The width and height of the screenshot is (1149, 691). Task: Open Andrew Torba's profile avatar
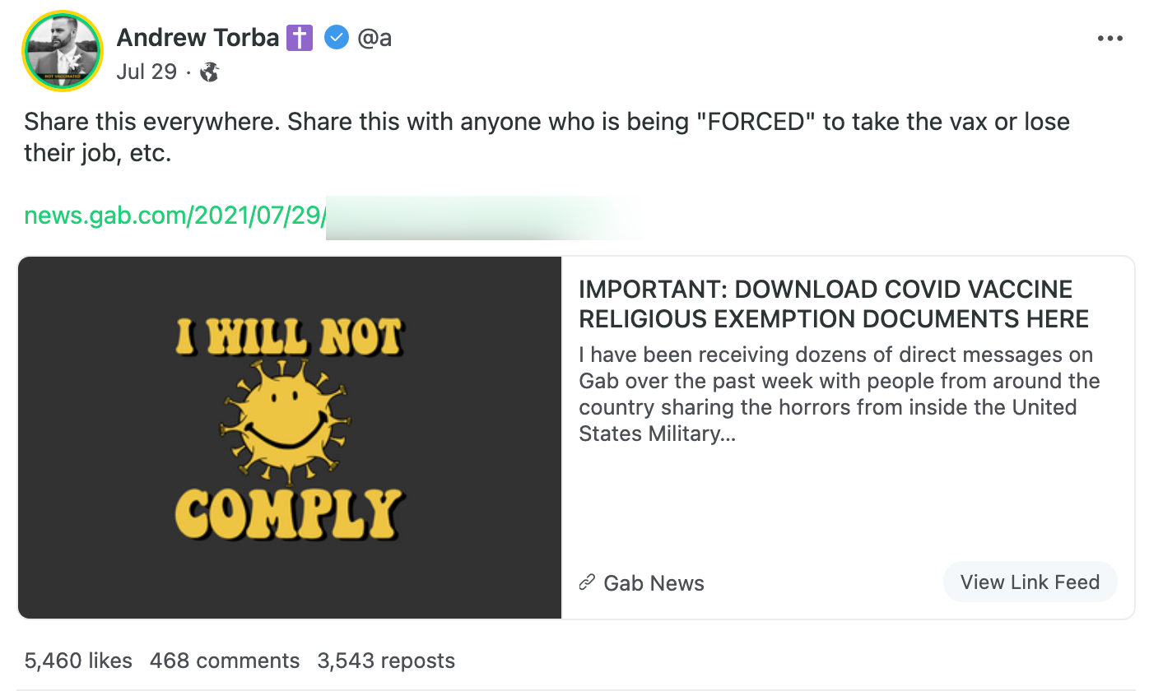[x=63, y=51]
